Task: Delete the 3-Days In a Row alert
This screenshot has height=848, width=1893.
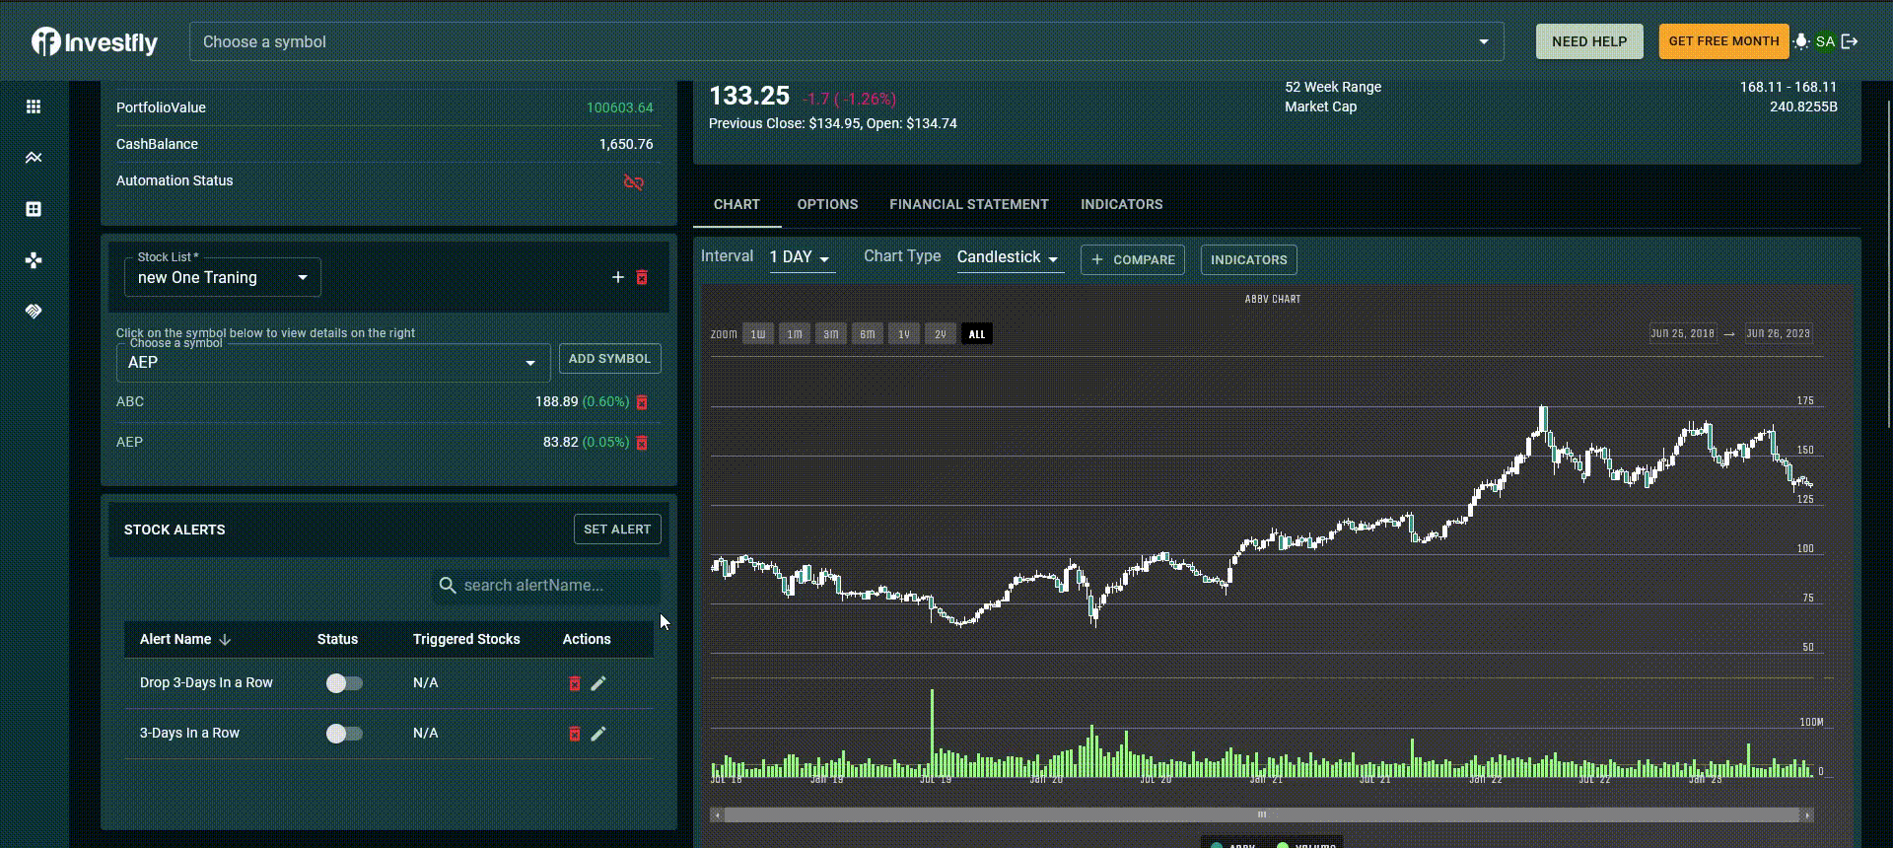Action: (x=575, y=734)
